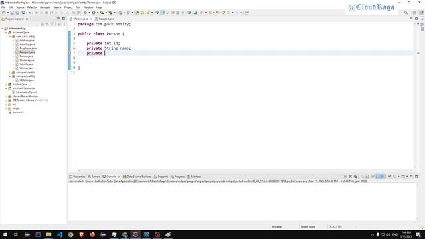425x239 pixels.
Task: Toggle Link with Editor in Project Explorer
Action: click(x=47, y=24)
